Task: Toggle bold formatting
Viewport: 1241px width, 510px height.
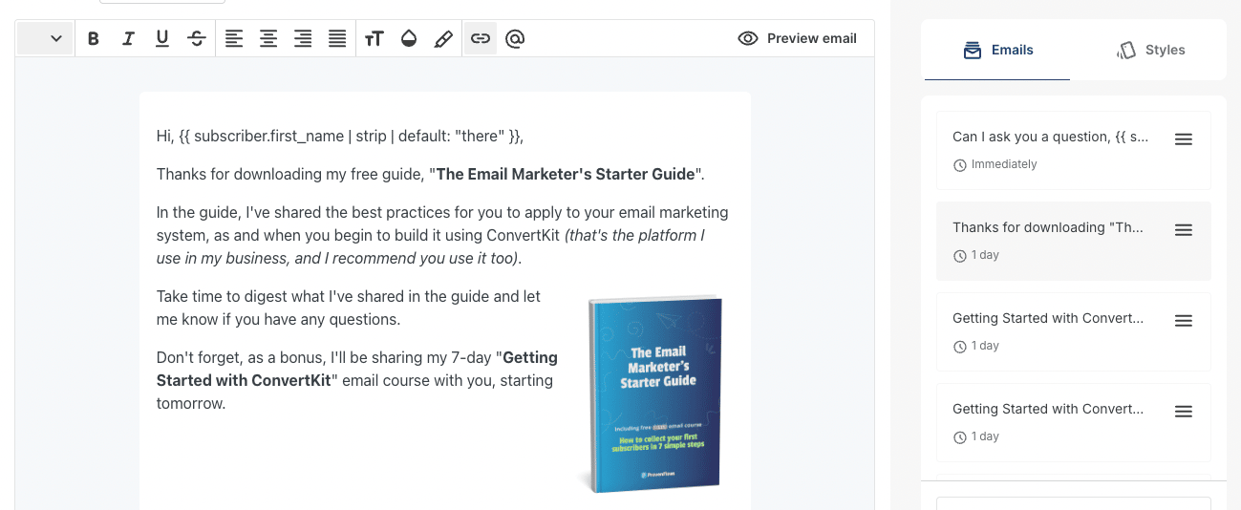Action: (x=94, y=39)
